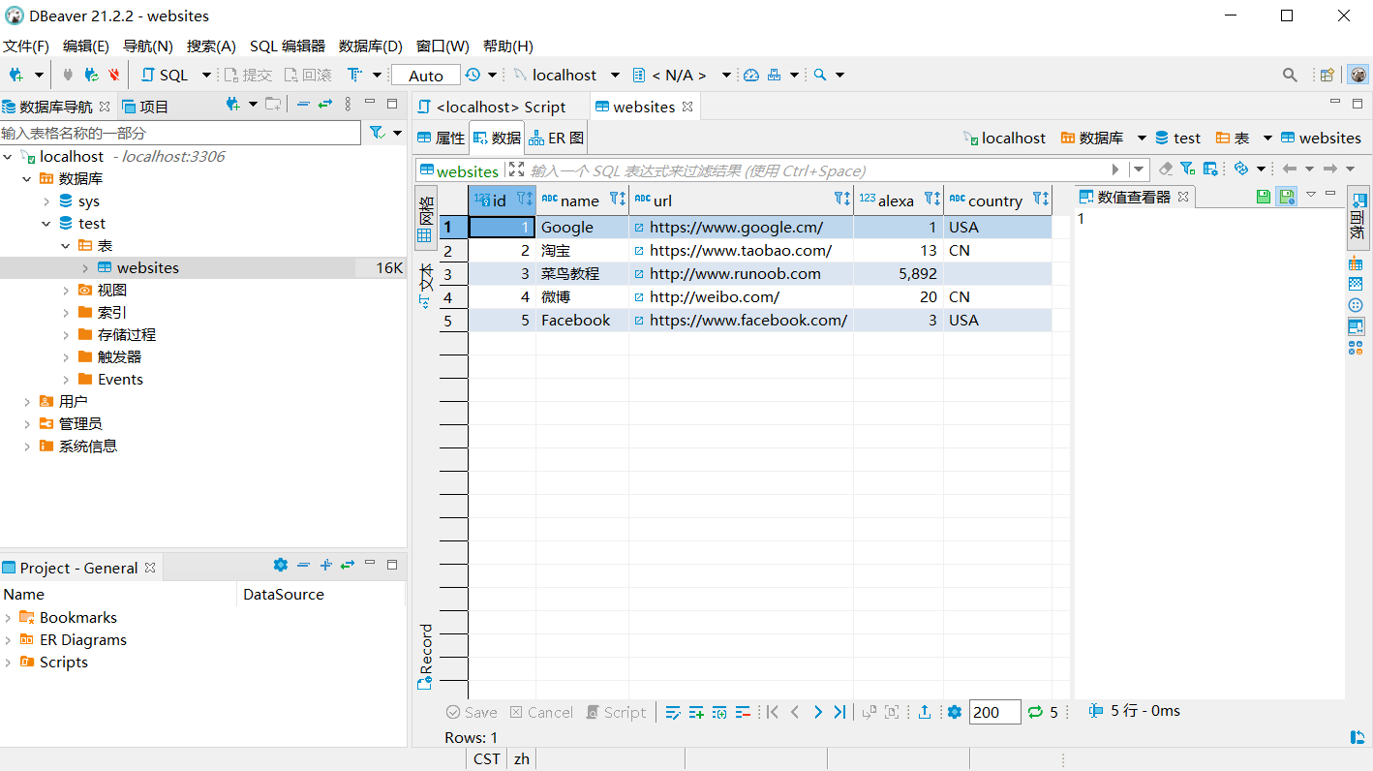Switch to the 项目 tab
This screenshot has width=1373, height=771.
145,107
